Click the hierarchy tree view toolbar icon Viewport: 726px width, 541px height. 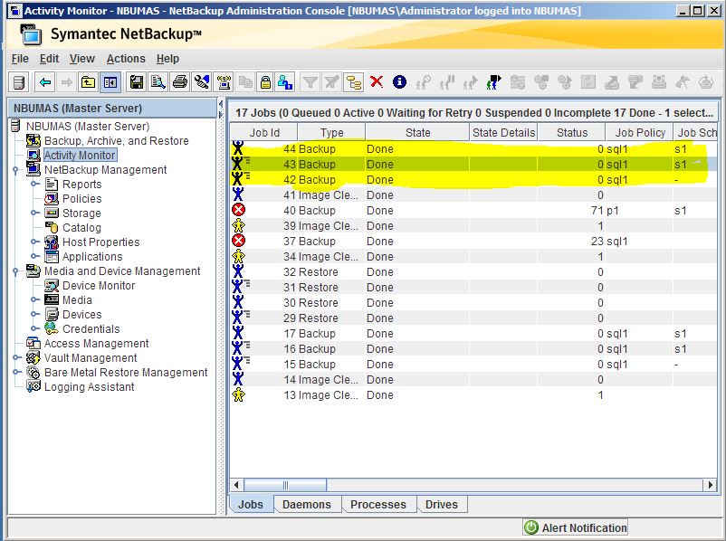click(354, 83)
